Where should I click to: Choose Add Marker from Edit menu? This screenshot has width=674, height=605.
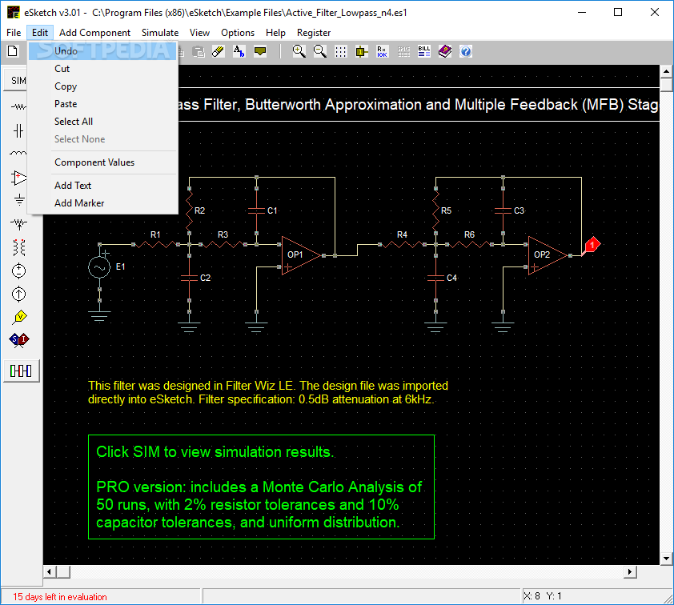tap(102, 203)
